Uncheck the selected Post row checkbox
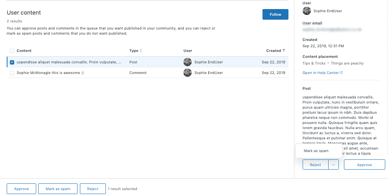Screen dimensions: 388x196 12,62
